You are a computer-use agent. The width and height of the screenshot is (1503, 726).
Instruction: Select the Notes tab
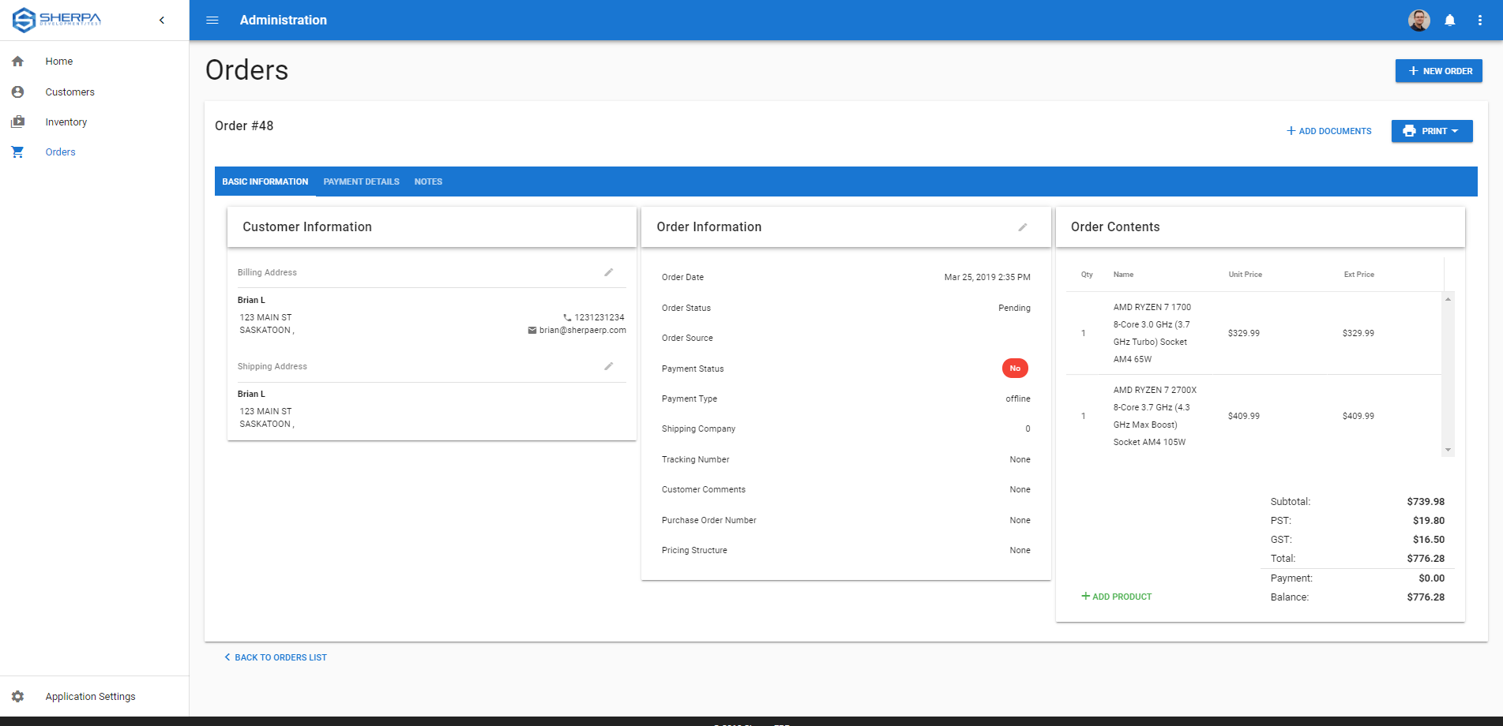[428, 181]
